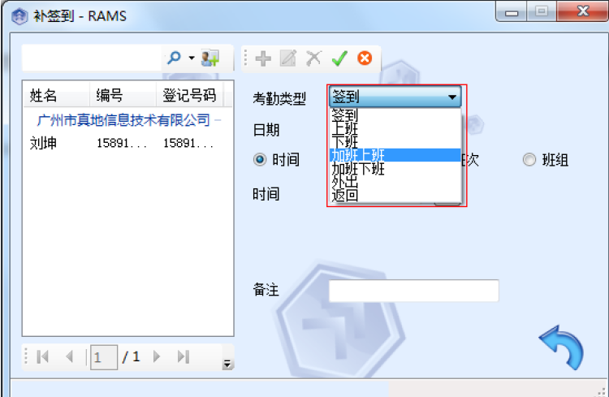The image size is (609, 397).
Task: Select employee 刘坤 in the list
Action: [x=43, y=143]
